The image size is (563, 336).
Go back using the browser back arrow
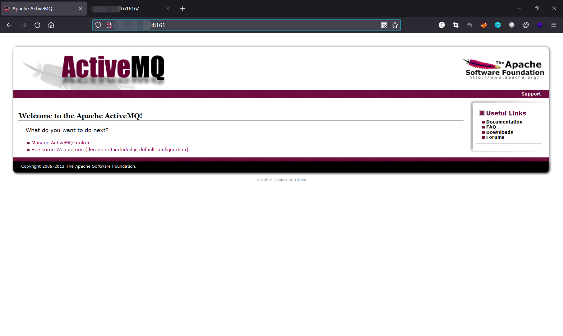9,25
